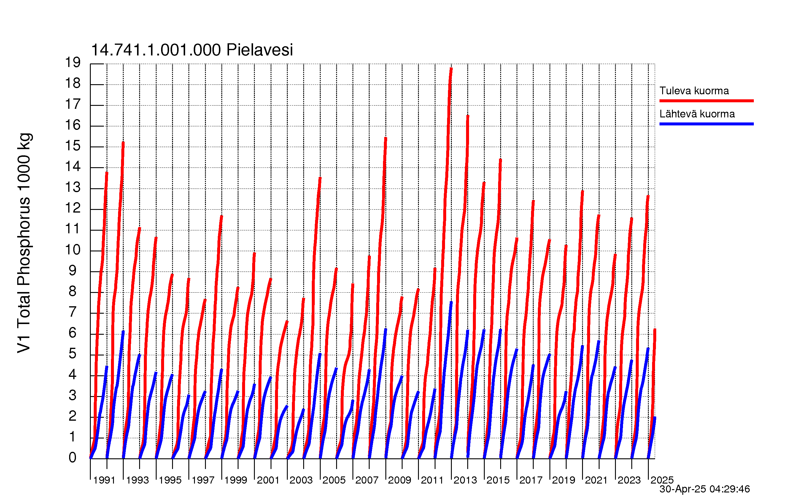Click the y-axis tick value 12
The image size is (801, 504).
[x=73, y=208]
